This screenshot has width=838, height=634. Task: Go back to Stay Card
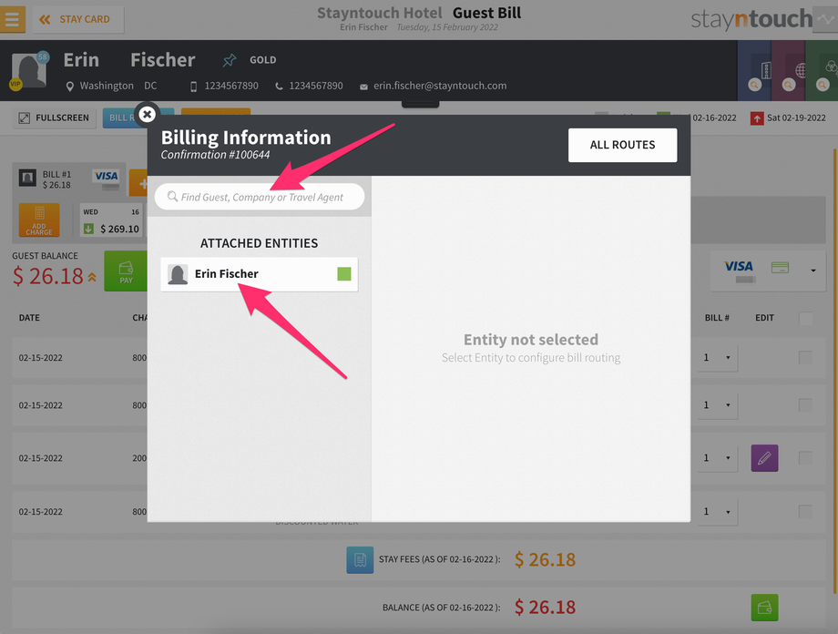pyautogui.click(x=78, y=19)
